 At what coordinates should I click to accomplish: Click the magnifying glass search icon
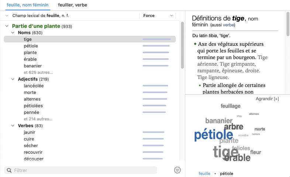pyautogui.click(x=9, y=170)
